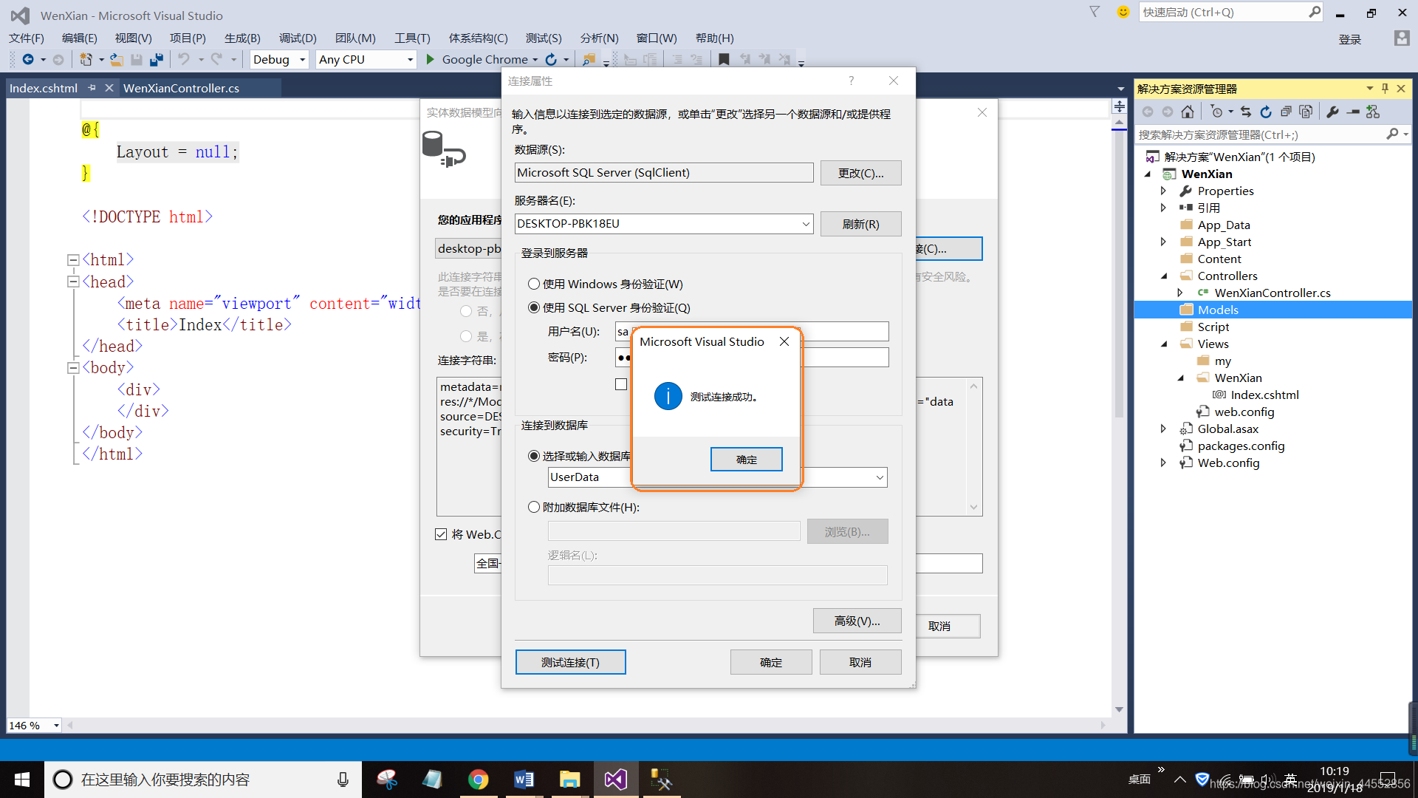The width and height of the screenshot is (1418, 798).
Task: Open File Explorer from the taskbar
Action: pos(569,780)
